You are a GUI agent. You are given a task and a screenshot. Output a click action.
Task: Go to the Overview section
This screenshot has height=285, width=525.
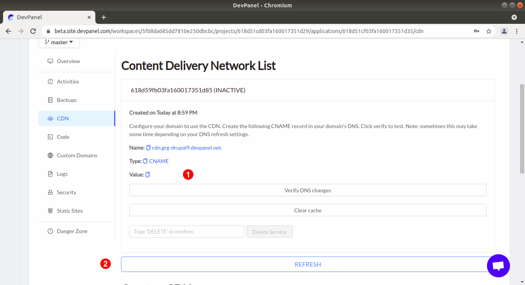pyautogui.click(x=68, y=61)
